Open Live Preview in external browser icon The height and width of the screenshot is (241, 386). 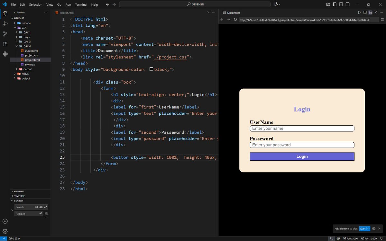click(x=360, y=13)
